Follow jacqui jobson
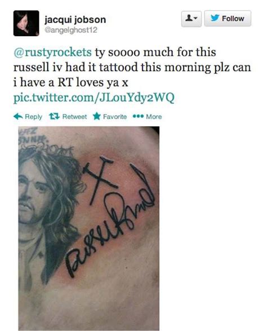 [228, 19]
